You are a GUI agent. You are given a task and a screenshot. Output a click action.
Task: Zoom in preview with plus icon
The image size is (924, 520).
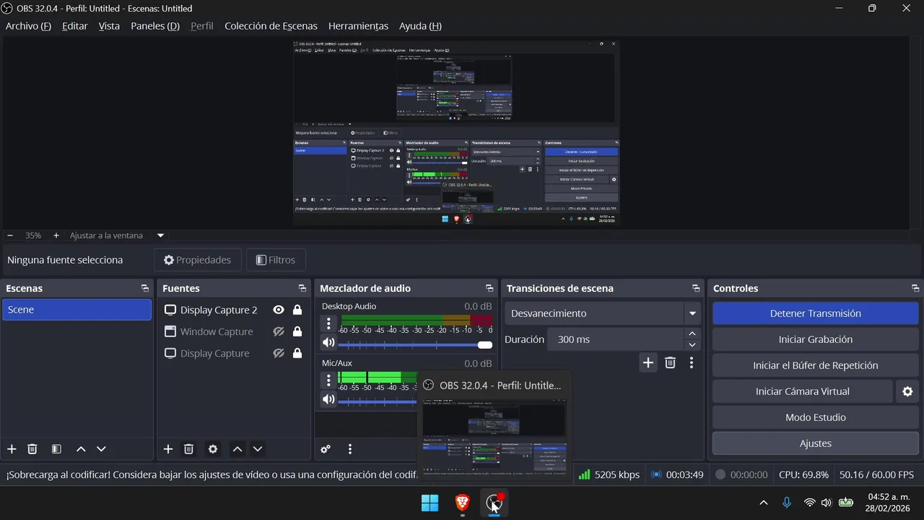pos(56,235)
